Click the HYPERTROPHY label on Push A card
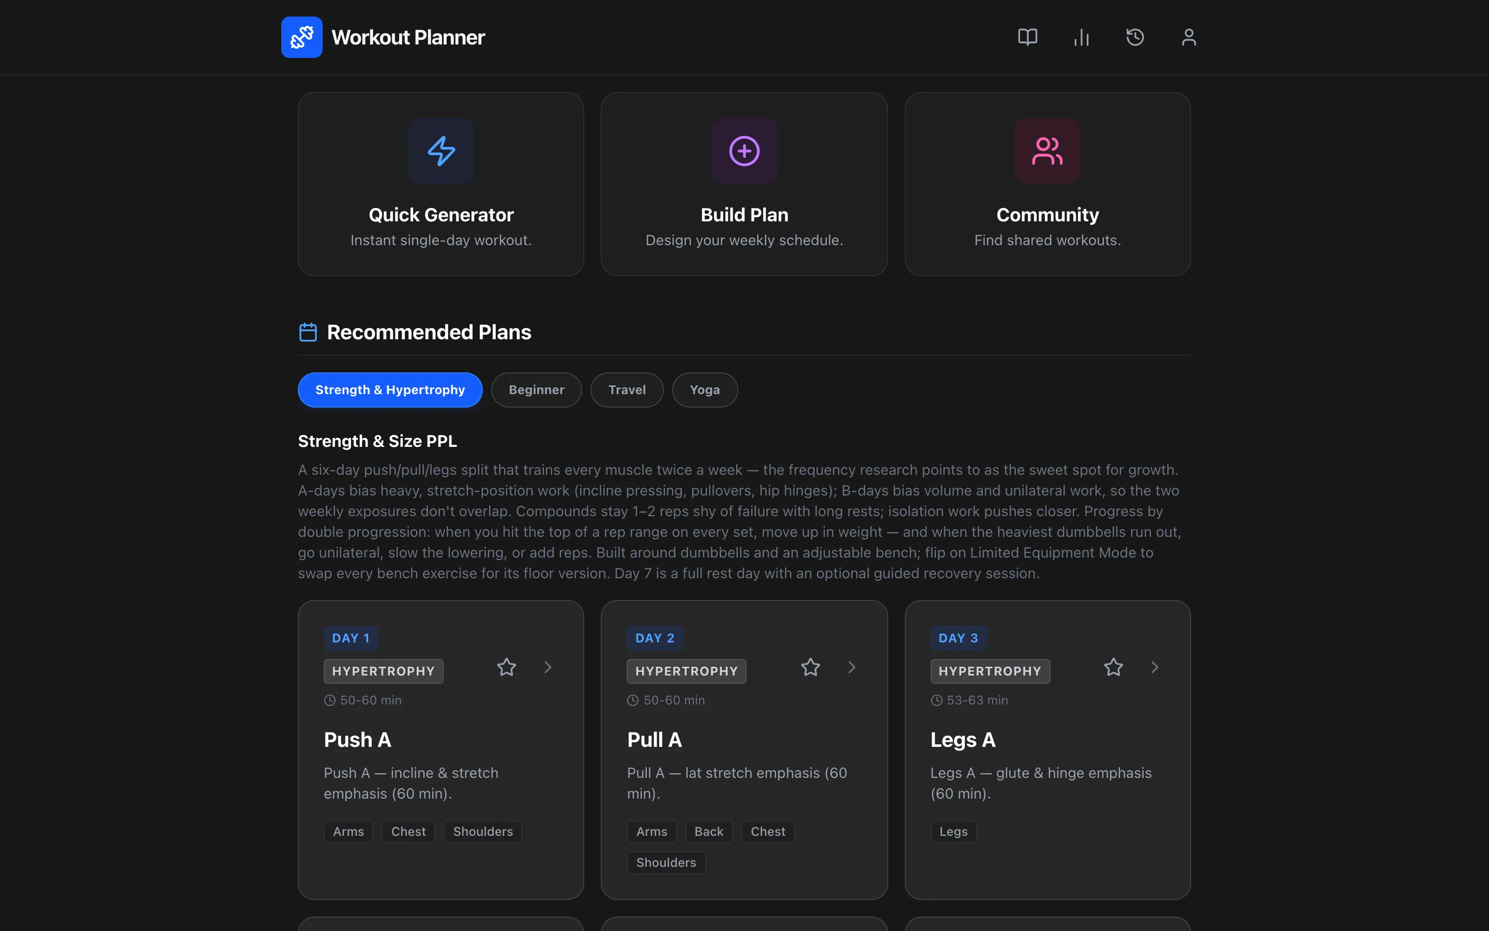 click(383, 671)
